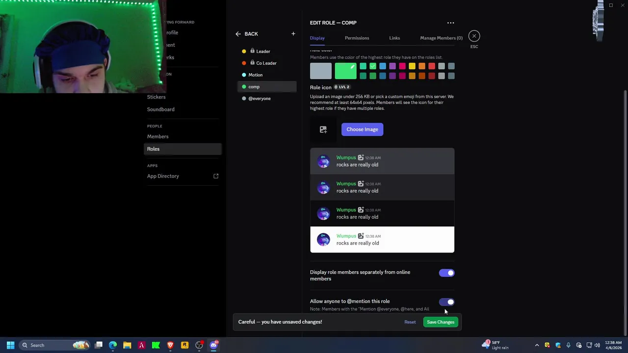Reset the unsaved changes
The width and height of the screenshot is (628, 353).
[410, 322]
